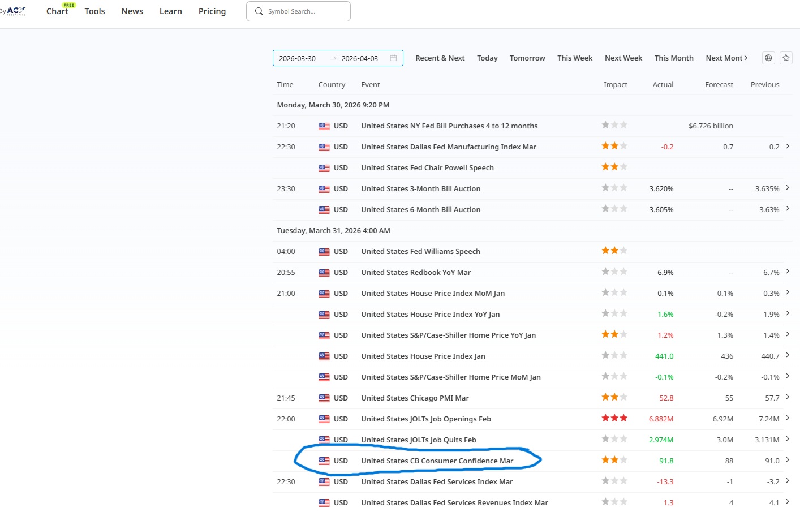Click the start date 2026-03-30 field
This screenshot has height=512, width=800.
point(298,58)
